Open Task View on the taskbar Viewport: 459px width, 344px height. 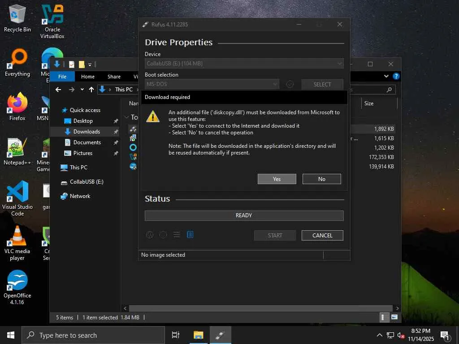tap(176, 335)
